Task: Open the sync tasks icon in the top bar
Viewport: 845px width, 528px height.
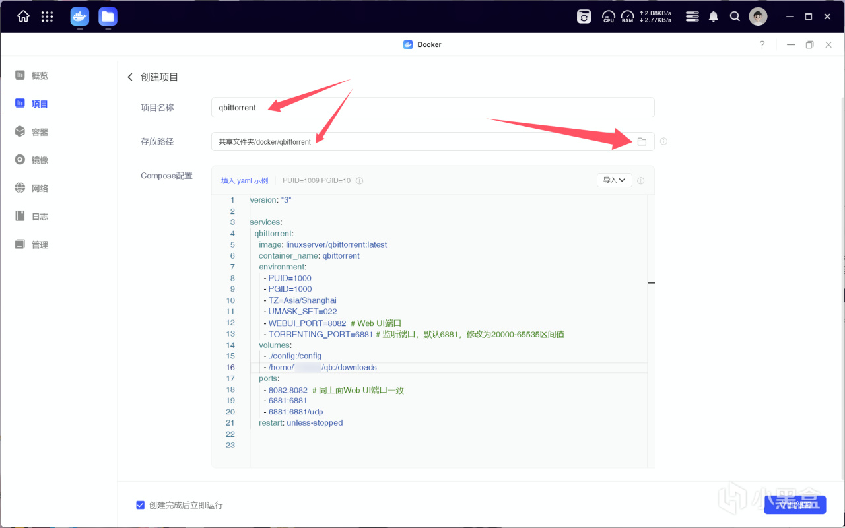Action: point(584,16)
